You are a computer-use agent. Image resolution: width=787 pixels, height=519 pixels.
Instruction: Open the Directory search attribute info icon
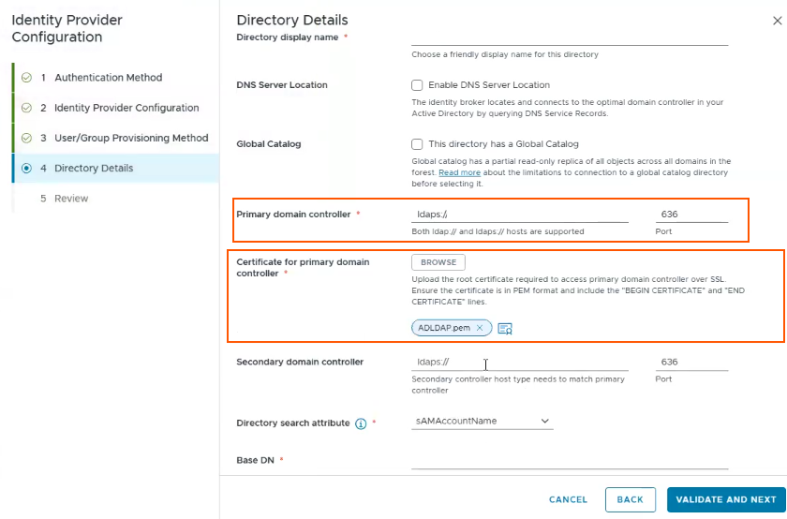(x=361, y=423)
